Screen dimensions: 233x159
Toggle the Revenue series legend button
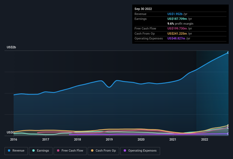click(x=16, y=151)
